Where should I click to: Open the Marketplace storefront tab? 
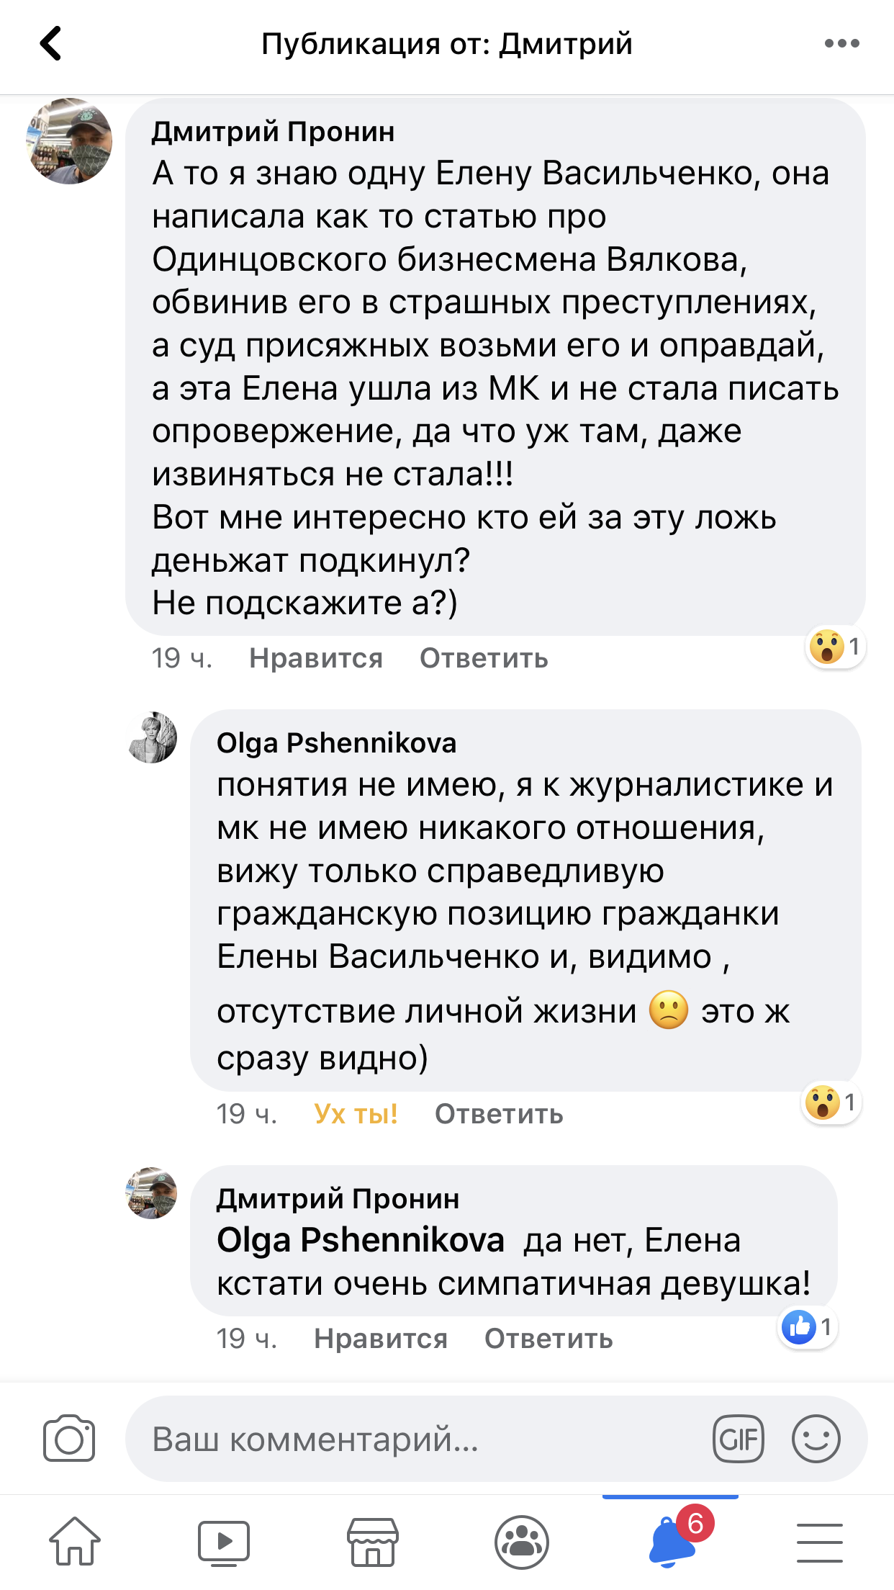(x=372, y=1542)
